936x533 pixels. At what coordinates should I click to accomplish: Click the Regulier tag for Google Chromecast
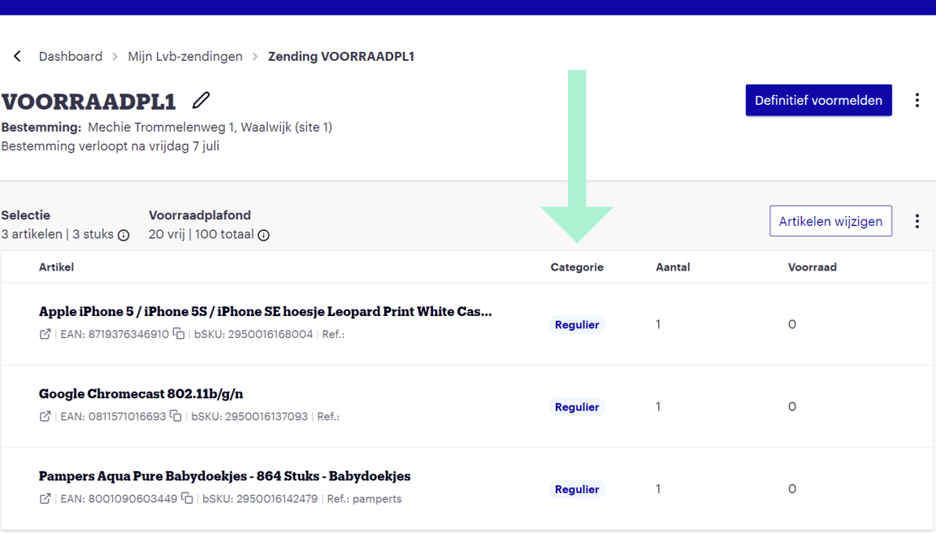577,407
